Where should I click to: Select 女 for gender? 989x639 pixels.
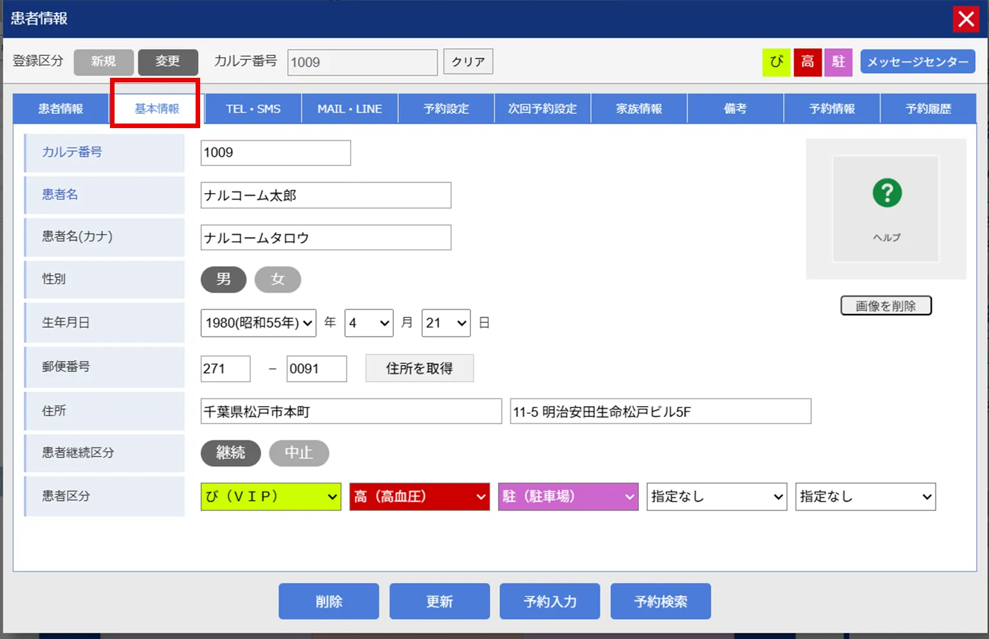277,279
